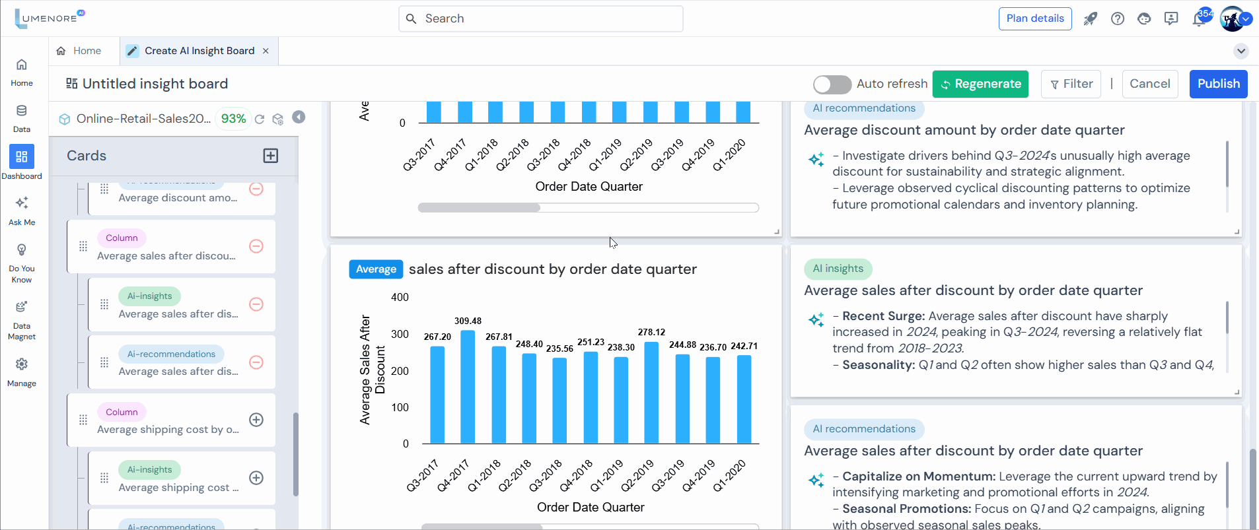Add Average shipping cost Column card
This screenshot has height=530, width=1259.
click(x=256, y=420)
